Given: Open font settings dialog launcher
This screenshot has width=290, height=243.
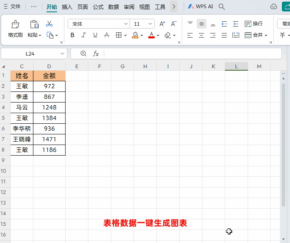Looking at the screenshot, I should [179, 42].
